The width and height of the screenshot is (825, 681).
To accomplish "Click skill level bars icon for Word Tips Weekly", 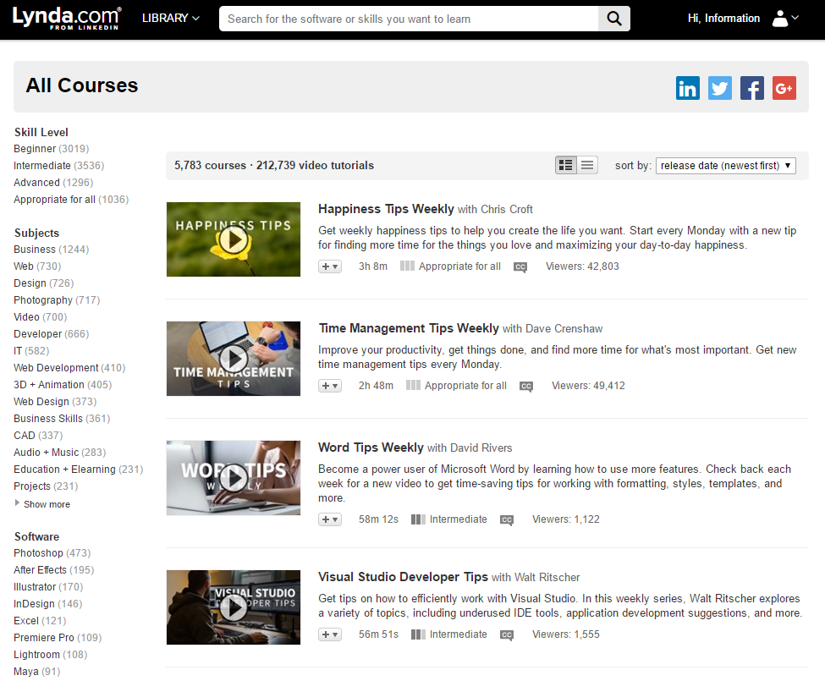I will [x=418, y=519].
